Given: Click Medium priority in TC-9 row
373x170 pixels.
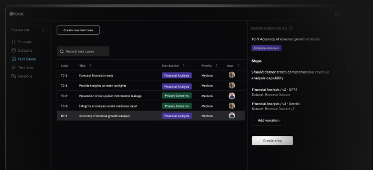Looking at the screenshot, I should tap(207, 116).
